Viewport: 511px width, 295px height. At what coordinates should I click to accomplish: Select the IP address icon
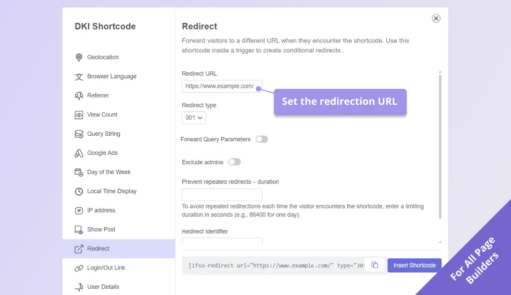(79, 210)
